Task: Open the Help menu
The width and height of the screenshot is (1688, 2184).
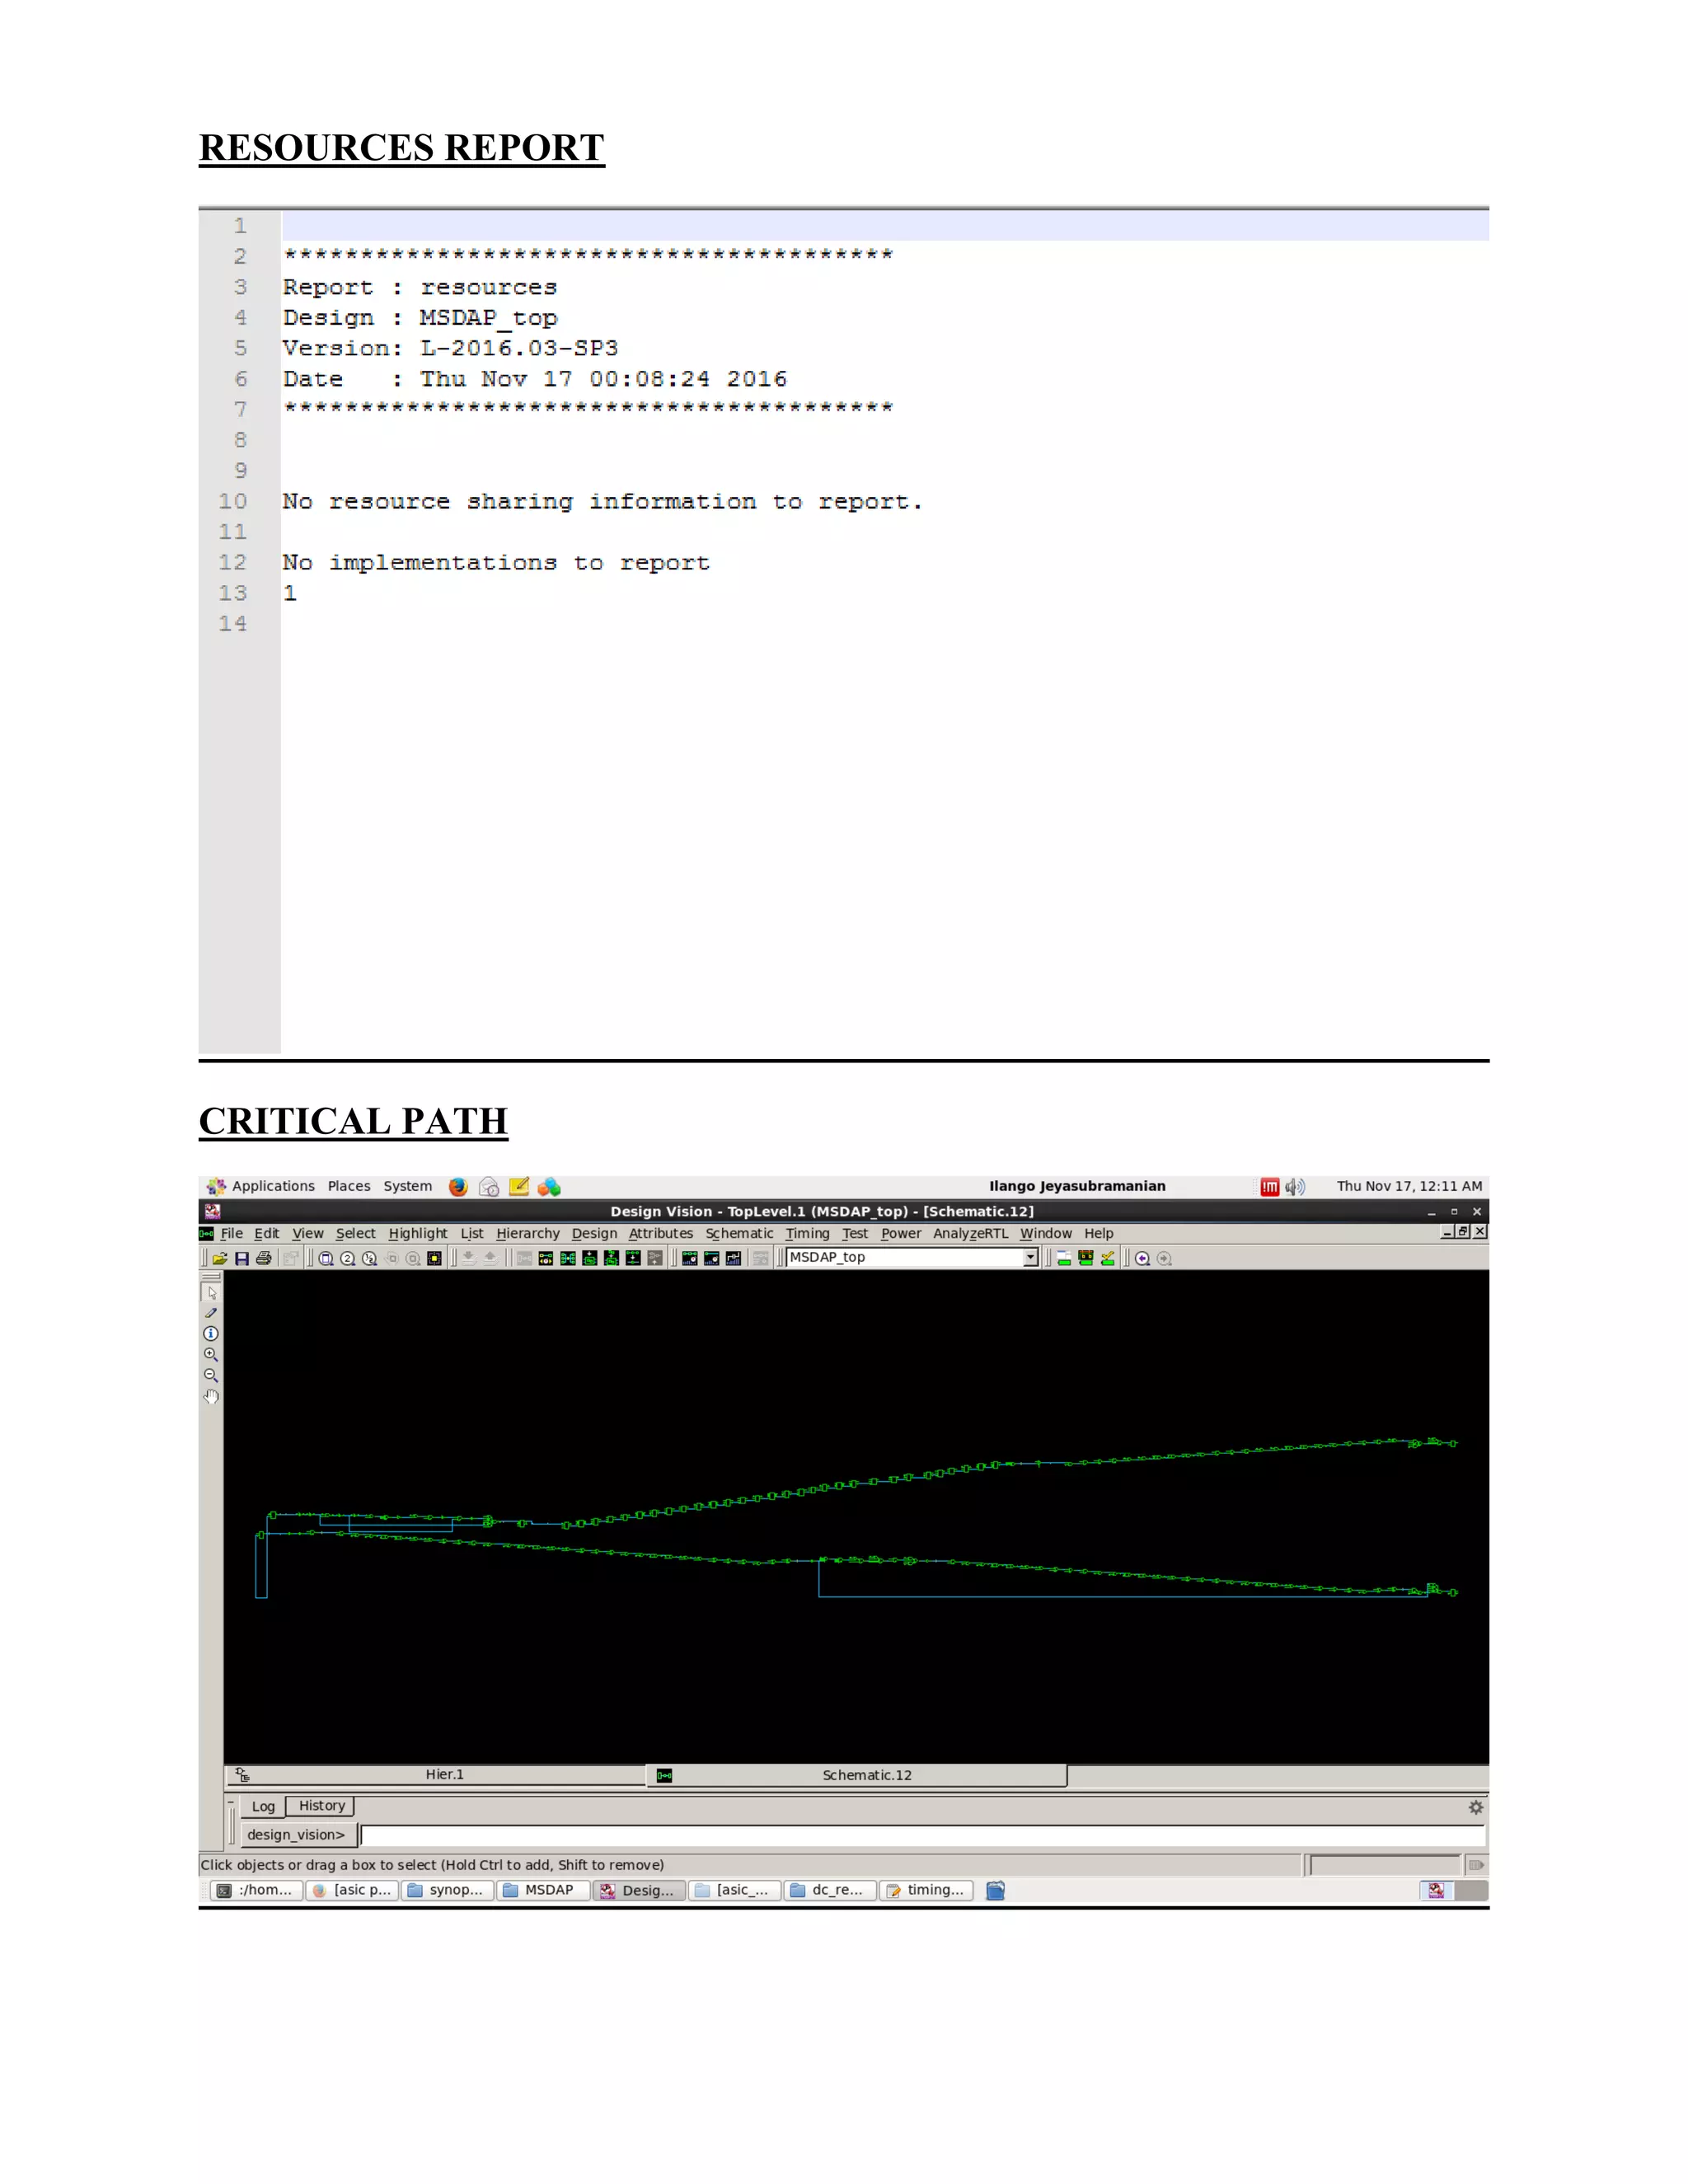Action: click(x=1099, y=1234)
